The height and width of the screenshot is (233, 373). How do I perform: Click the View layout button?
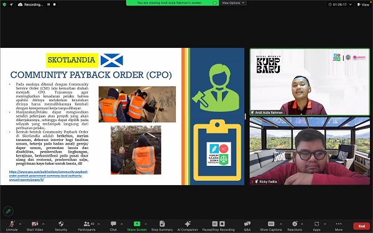[363, 4]
